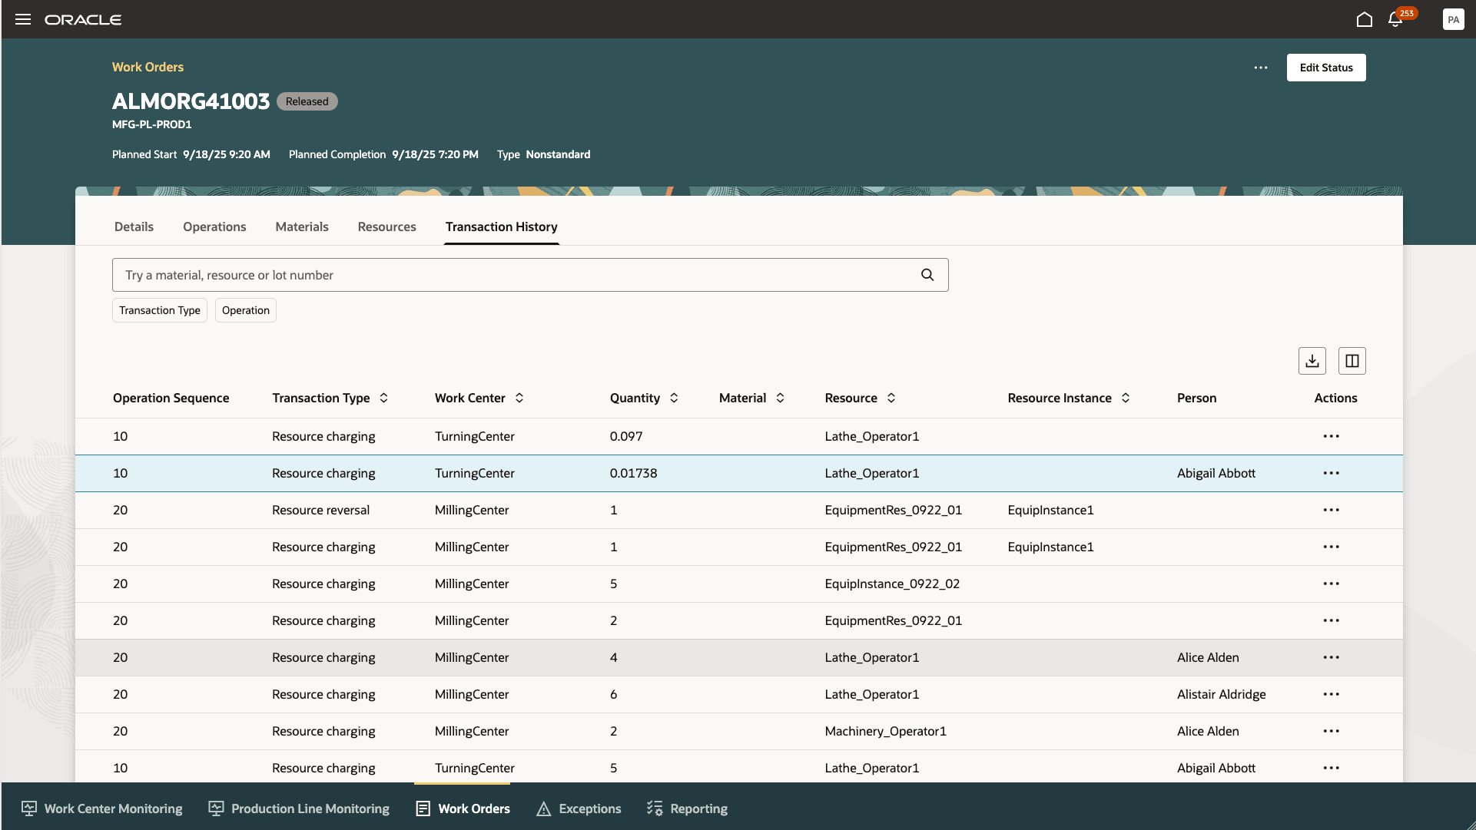Open the Transaction Type filter
This screenshot has width=1476, height=830.
click(x=159, y=310)
